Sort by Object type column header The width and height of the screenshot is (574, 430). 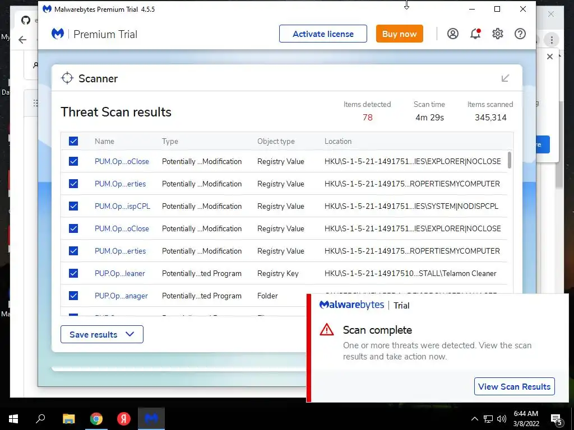pos(276,141)
